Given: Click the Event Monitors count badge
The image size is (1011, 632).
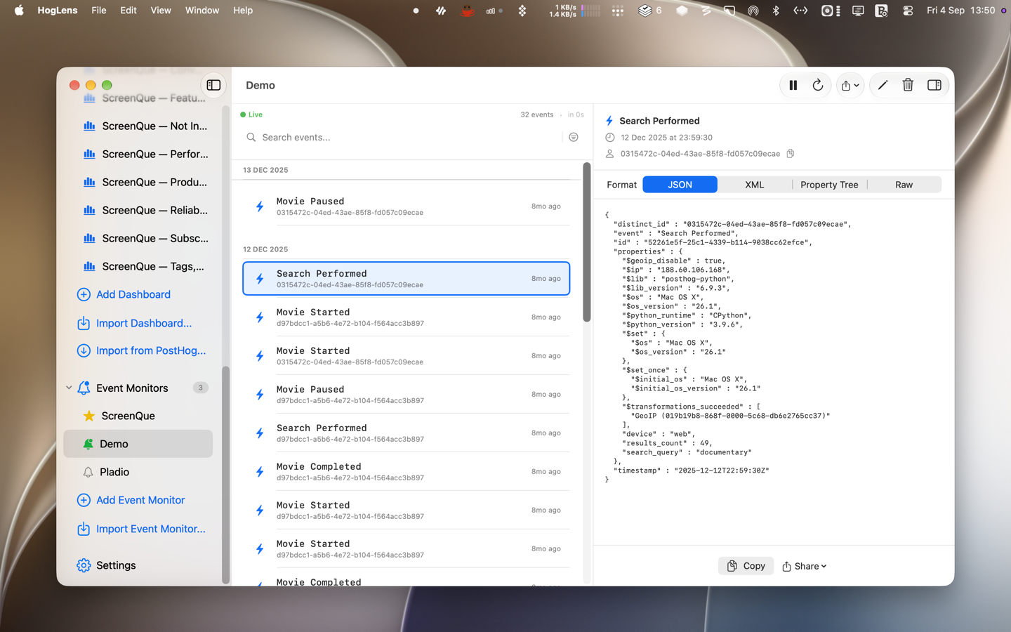Looking at the screenshot, I should click(x=201, y=388).
